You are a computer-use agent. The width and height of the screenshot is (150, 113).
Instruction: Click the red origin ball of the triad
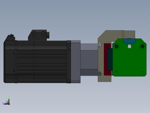9,104
